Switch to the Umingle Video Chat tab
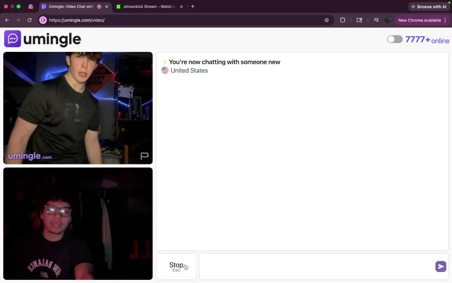Image resolution: width=452 pixels, height=283 pixels. [x=71, y=6]
